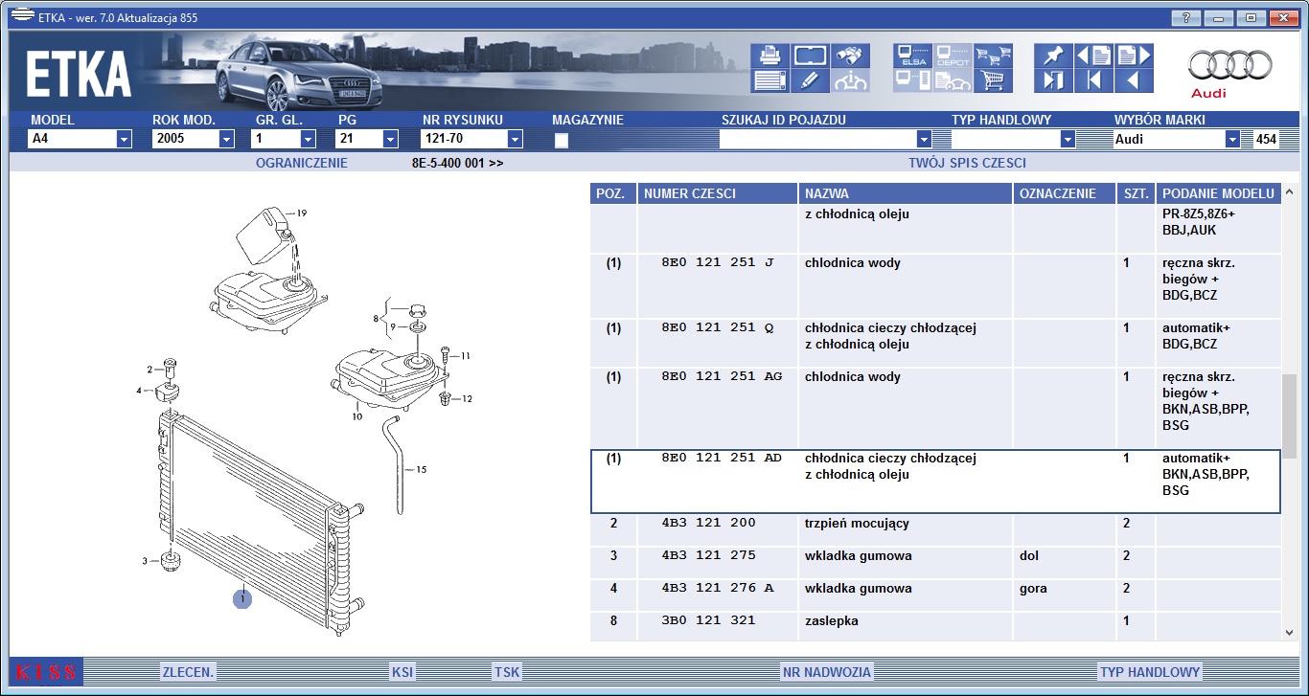Expand the PG dropdown showing 21
Screen dimensions: 1309x696
click(367, 139)
